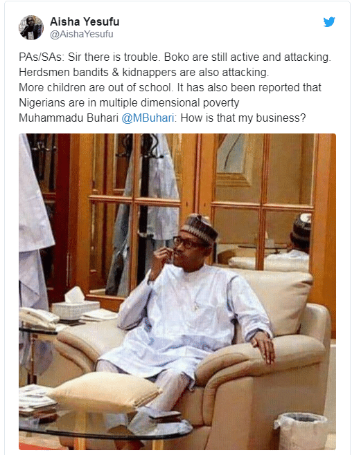Viewport: 352px width, 455px height.
Task: Click the 'How is that my business?' text
Action: [243, 118]
